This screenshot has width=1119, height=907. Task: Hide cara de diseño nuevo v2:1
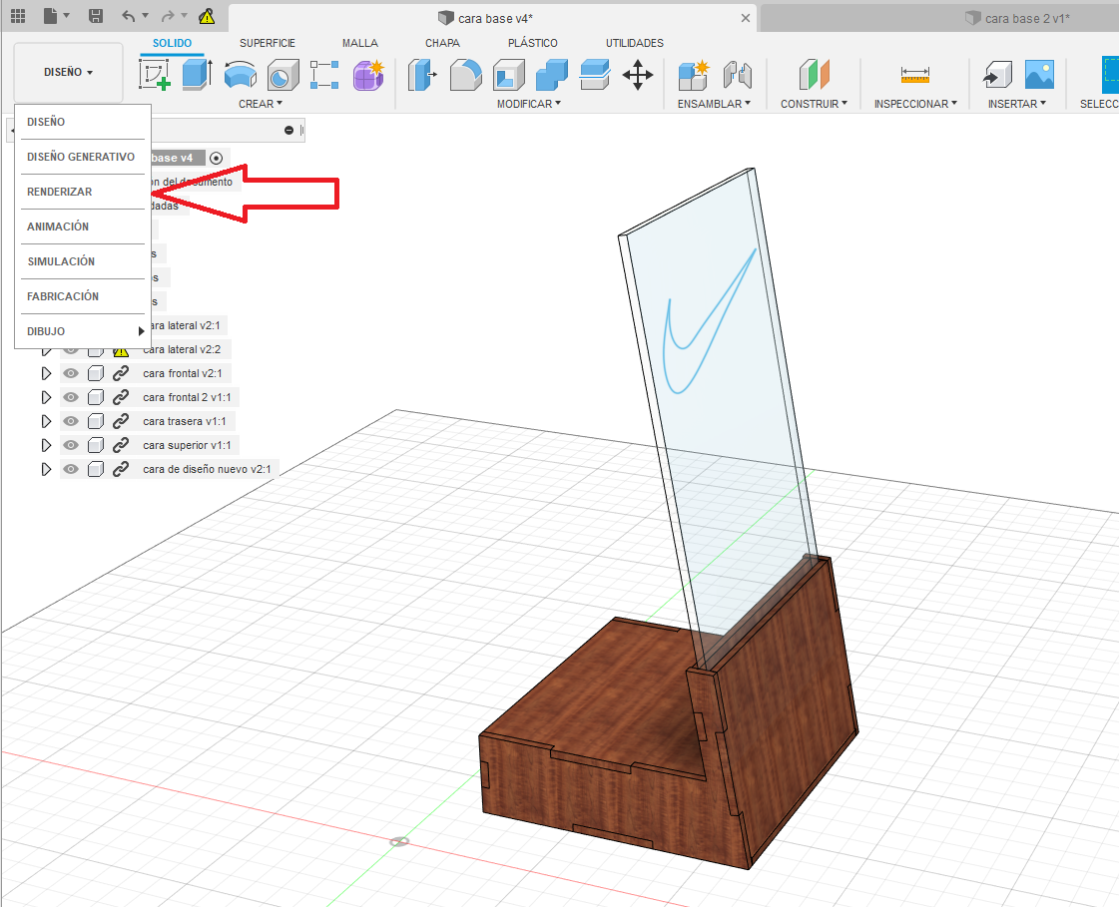(x=71, y=469)
